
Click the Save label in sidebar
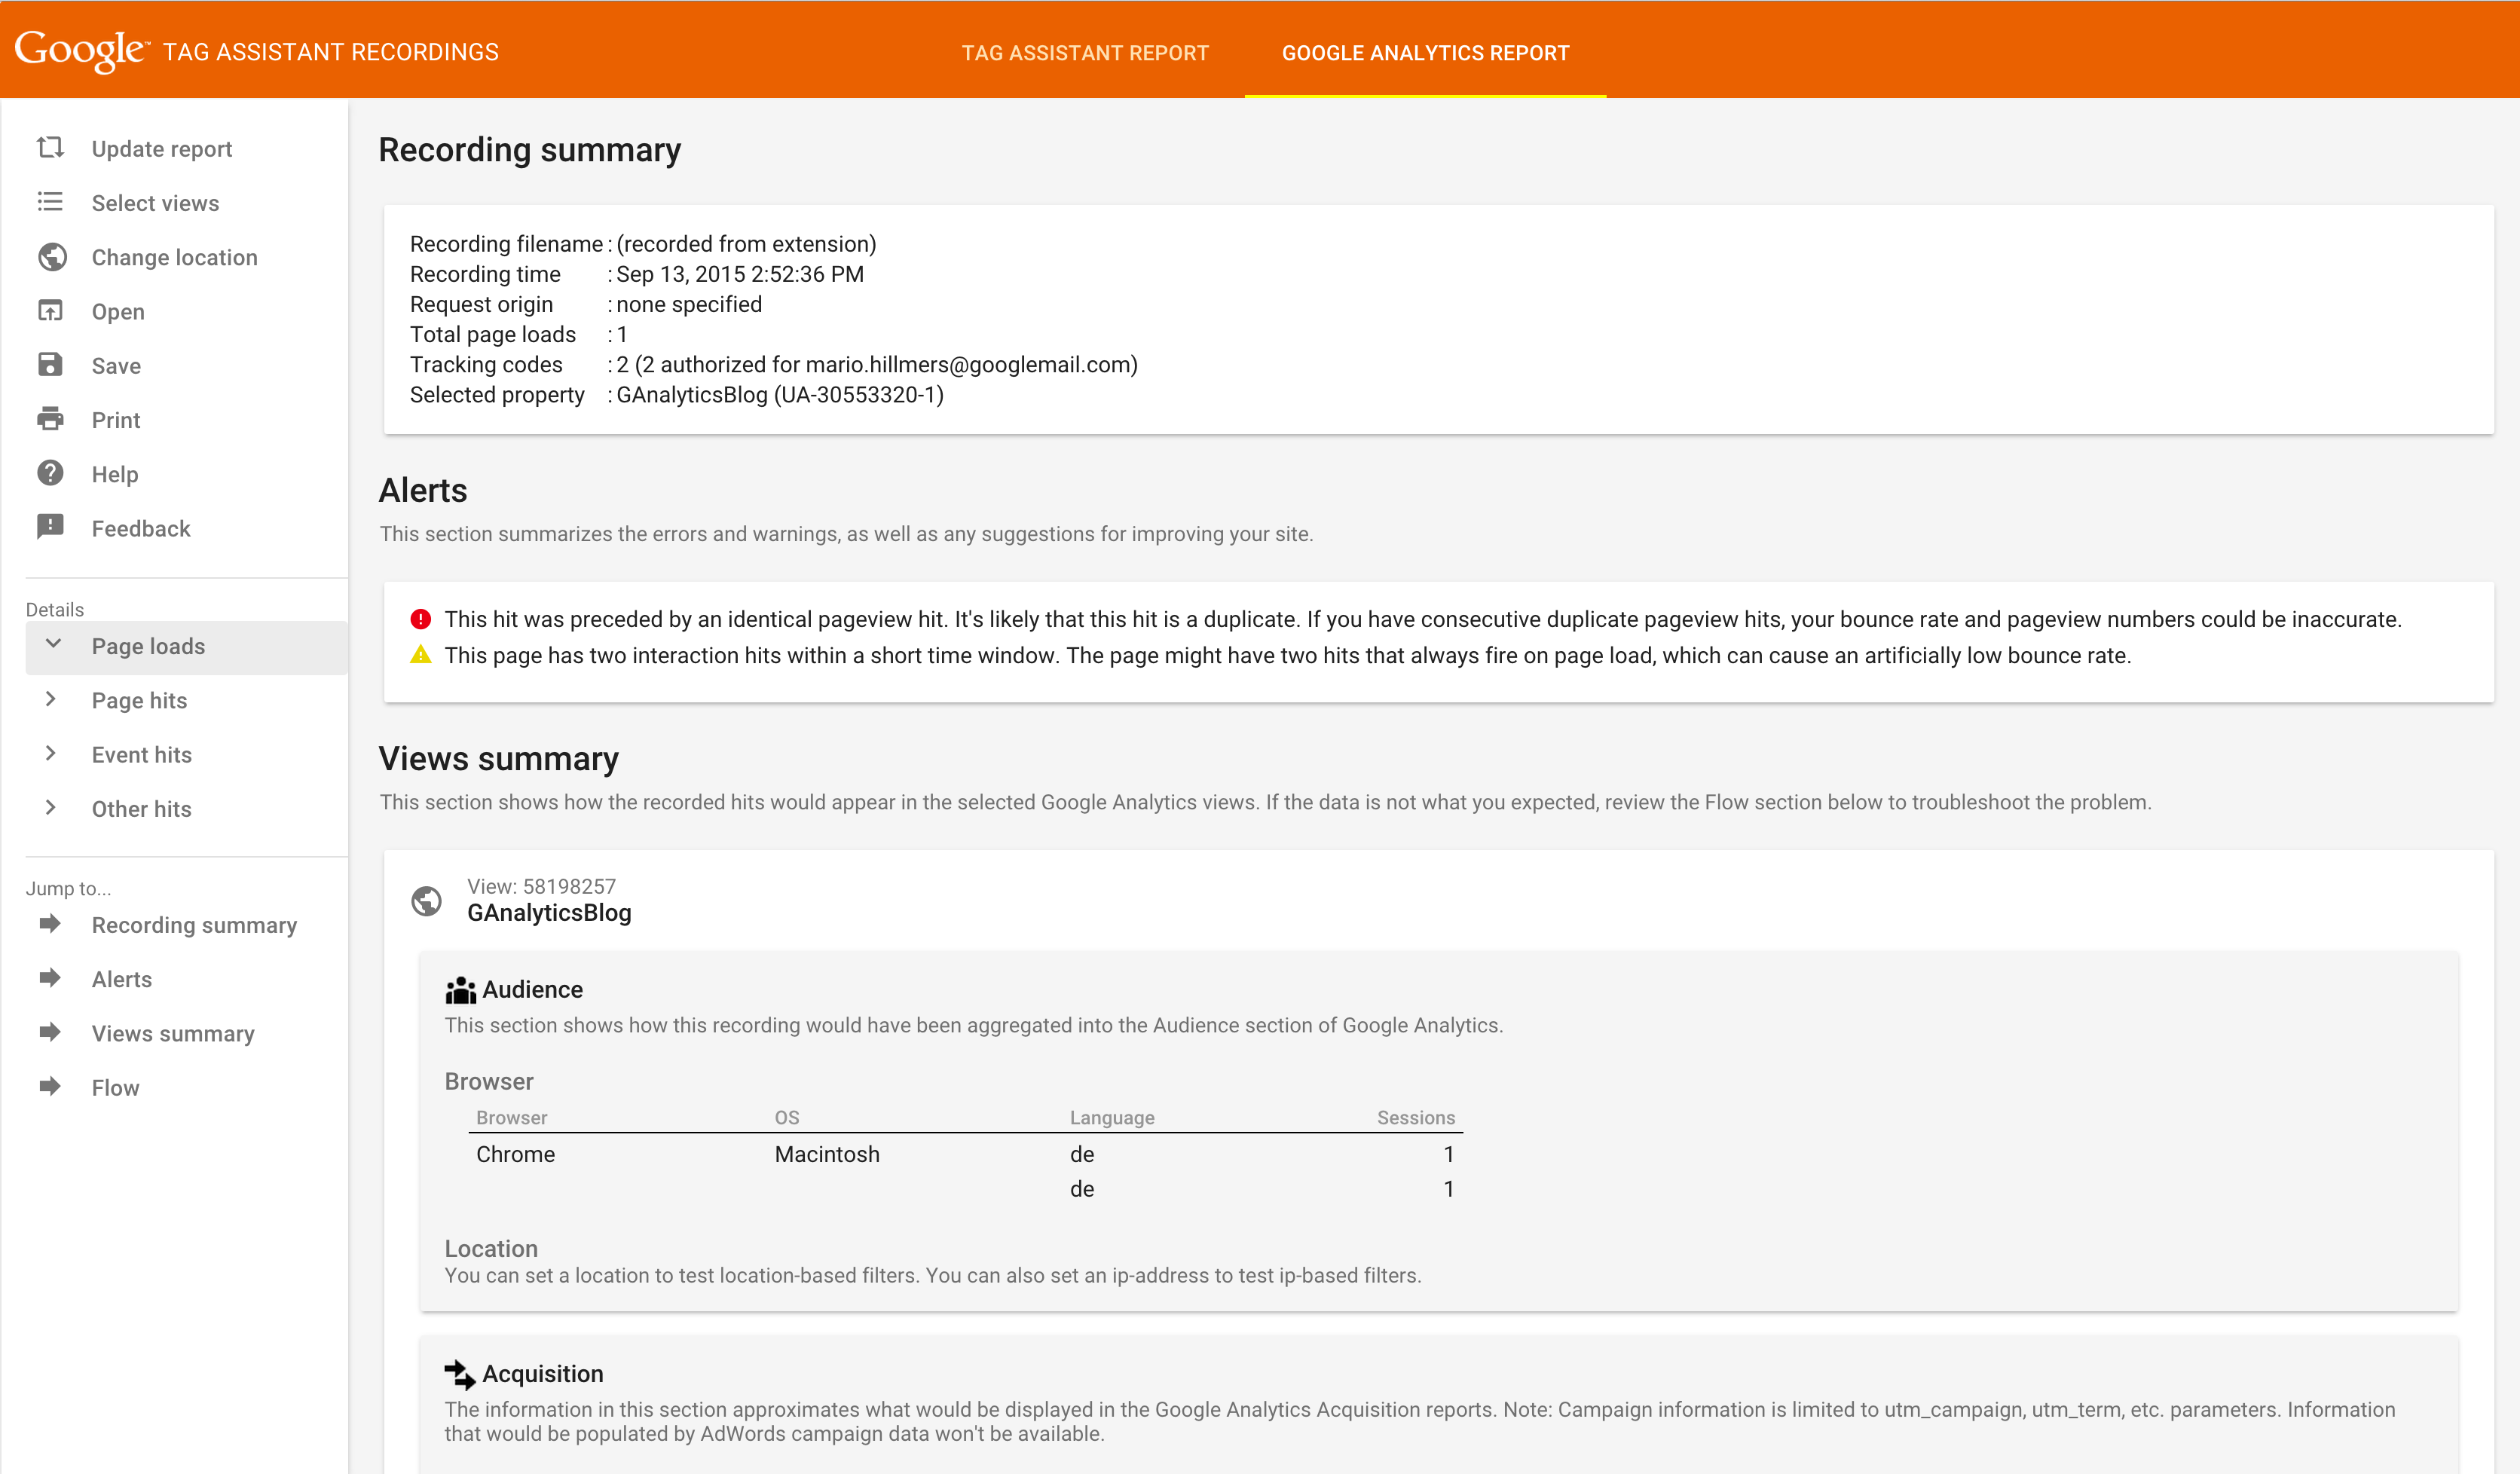pyautogui.click(x=116, y=366)
